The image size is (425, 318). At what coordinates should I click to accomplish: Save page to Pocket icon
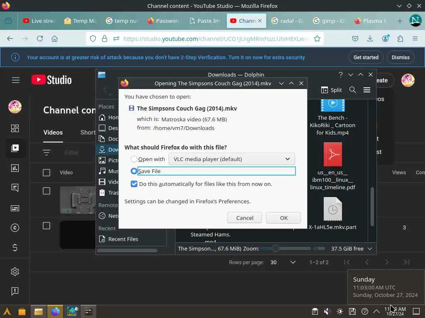point(355,39)
